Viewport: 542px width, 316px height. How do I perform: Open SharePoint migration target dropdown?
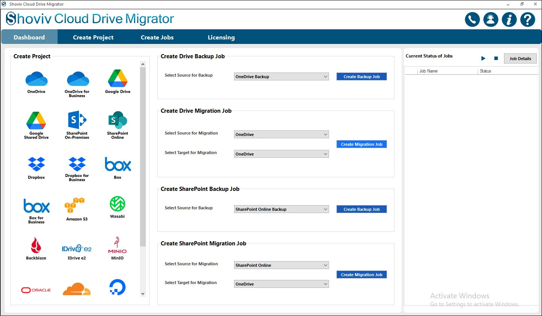pos(282,284)
